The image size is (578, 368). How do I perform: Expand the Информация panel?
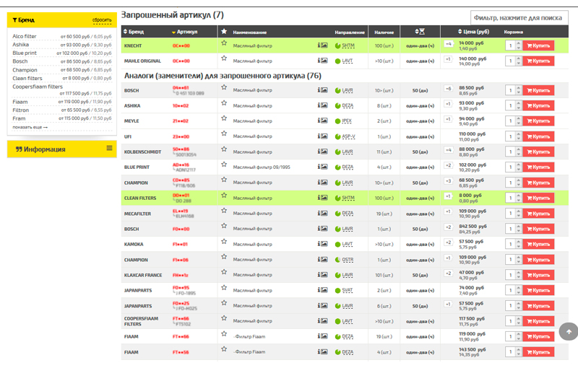click(x=62, y=149)
